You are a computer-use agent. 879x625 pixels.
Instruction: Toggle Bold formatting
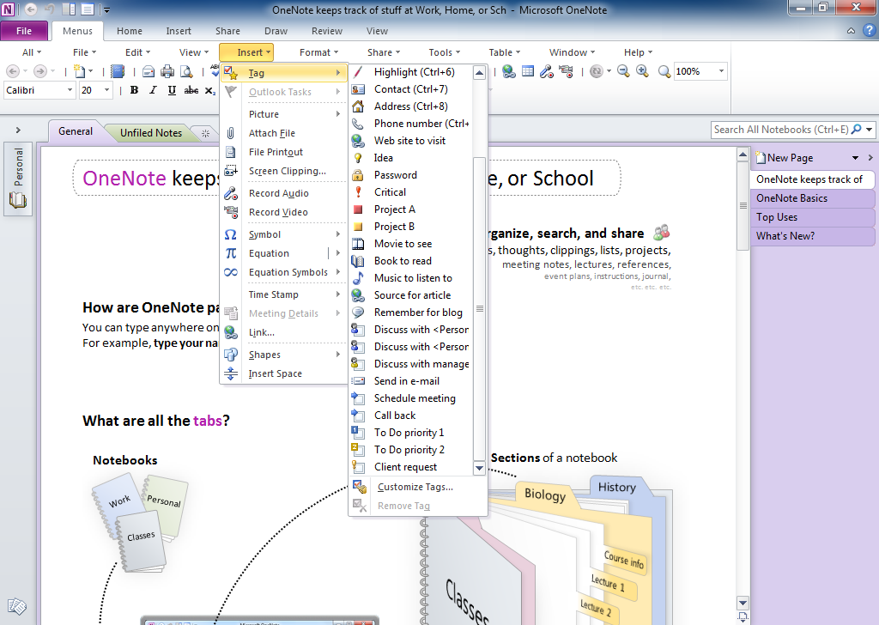(x=134, y=90)
